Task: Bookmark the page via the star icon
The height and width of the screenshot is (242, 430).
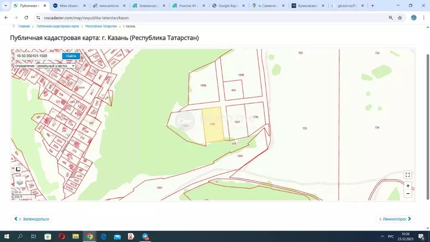Action: point(400,18)
